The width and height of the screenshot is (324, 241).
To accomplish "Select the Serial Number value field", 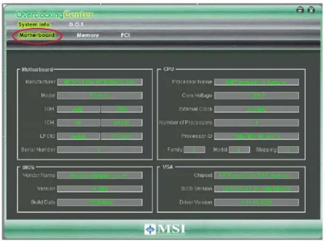I will (100, 150).
